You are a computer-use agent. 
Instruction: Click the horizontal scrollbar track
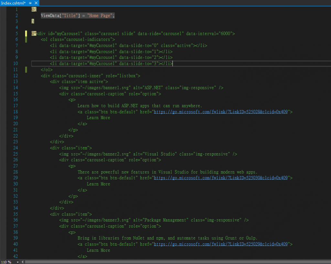177,262
